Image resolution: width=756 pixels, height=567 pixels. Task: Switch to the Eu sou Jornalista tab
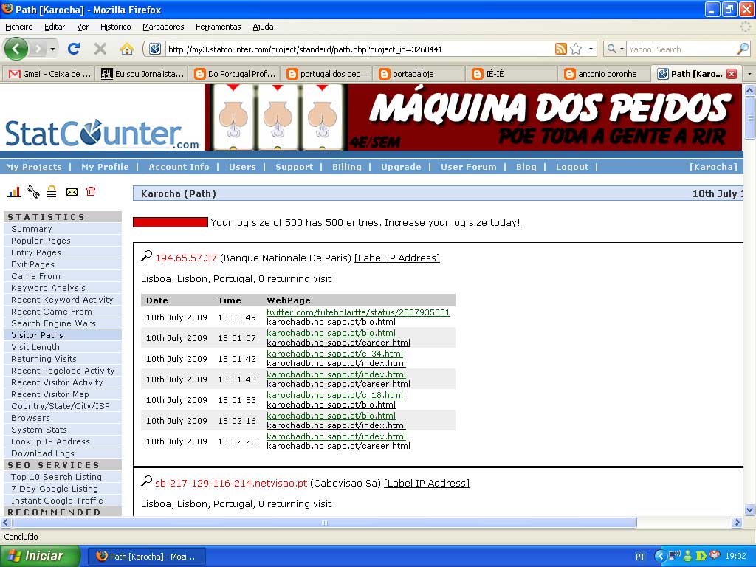pyautogui.click(x=142, y=74)
